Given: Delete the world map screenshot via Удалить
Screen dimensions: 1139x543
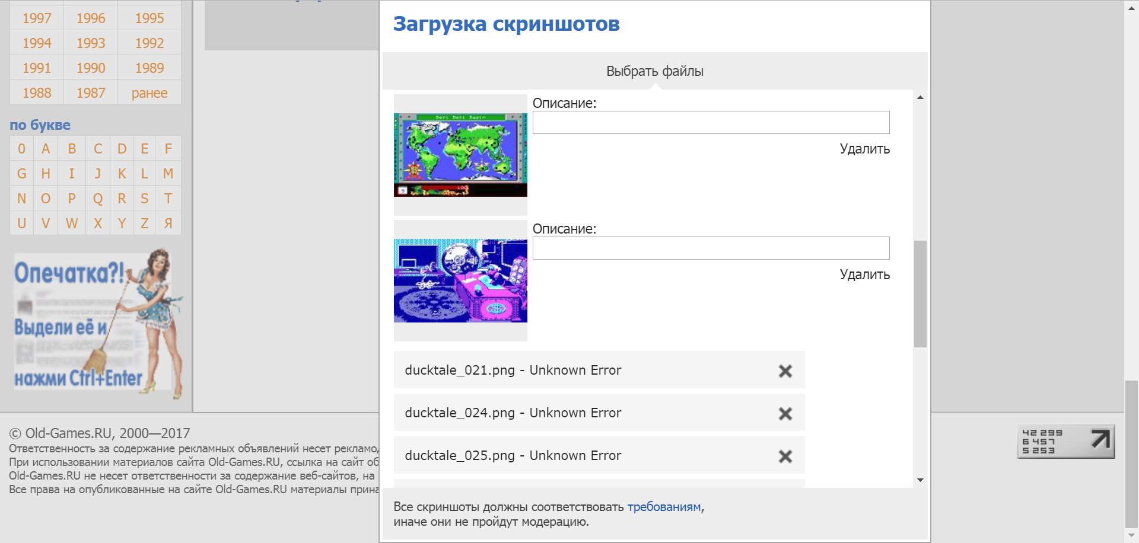Looking at the screenshot, I should coord(864,149).
